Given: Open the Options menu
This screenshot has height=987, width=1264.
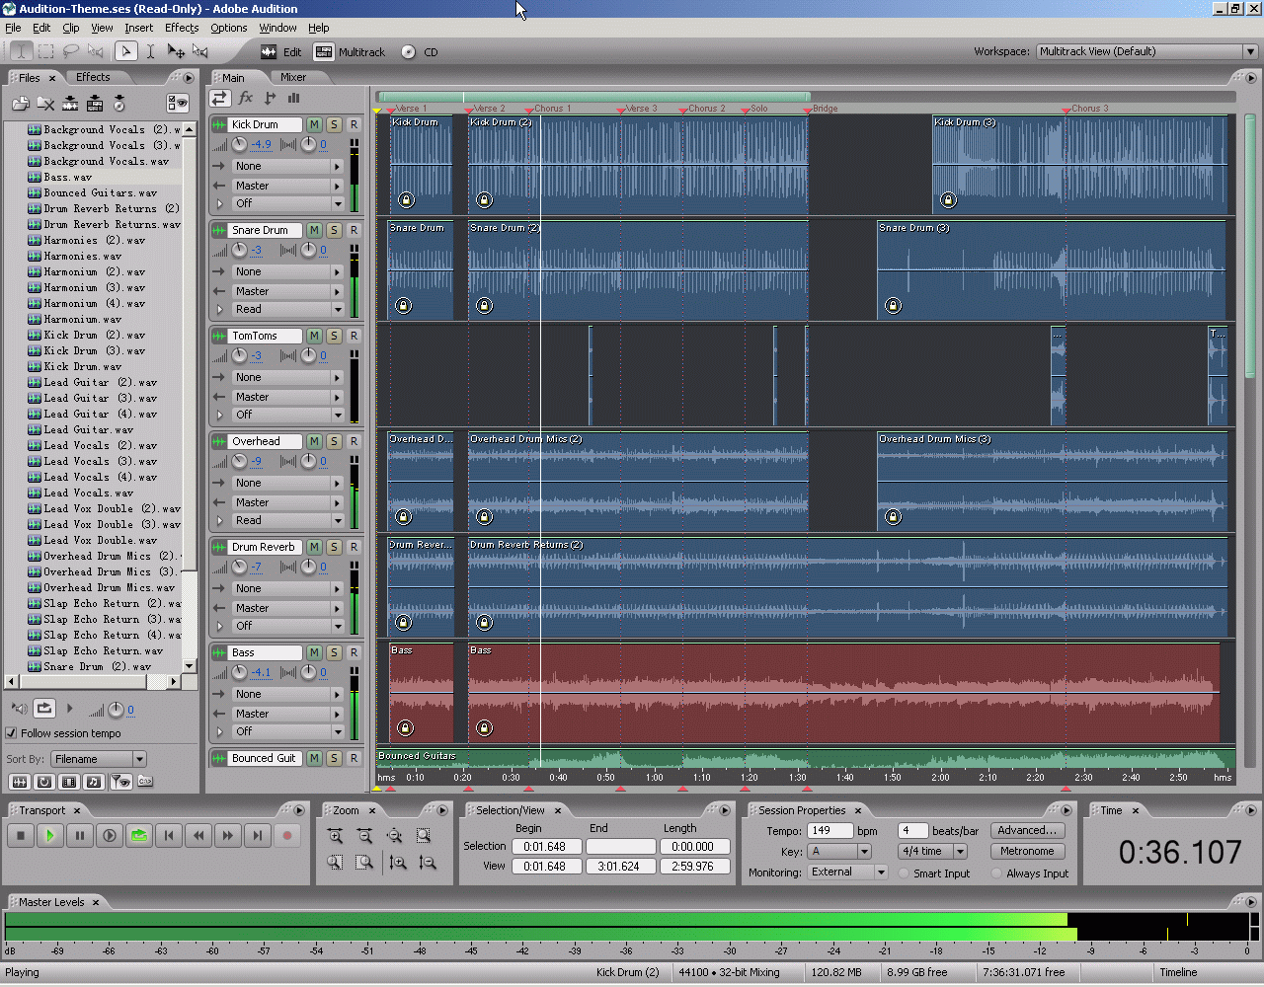Looking at the screenshot, I should [229, 28].
